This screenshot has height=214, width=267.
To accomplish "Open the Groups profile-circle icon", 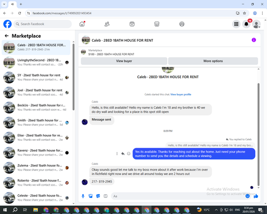I will [x=182, y=24].
